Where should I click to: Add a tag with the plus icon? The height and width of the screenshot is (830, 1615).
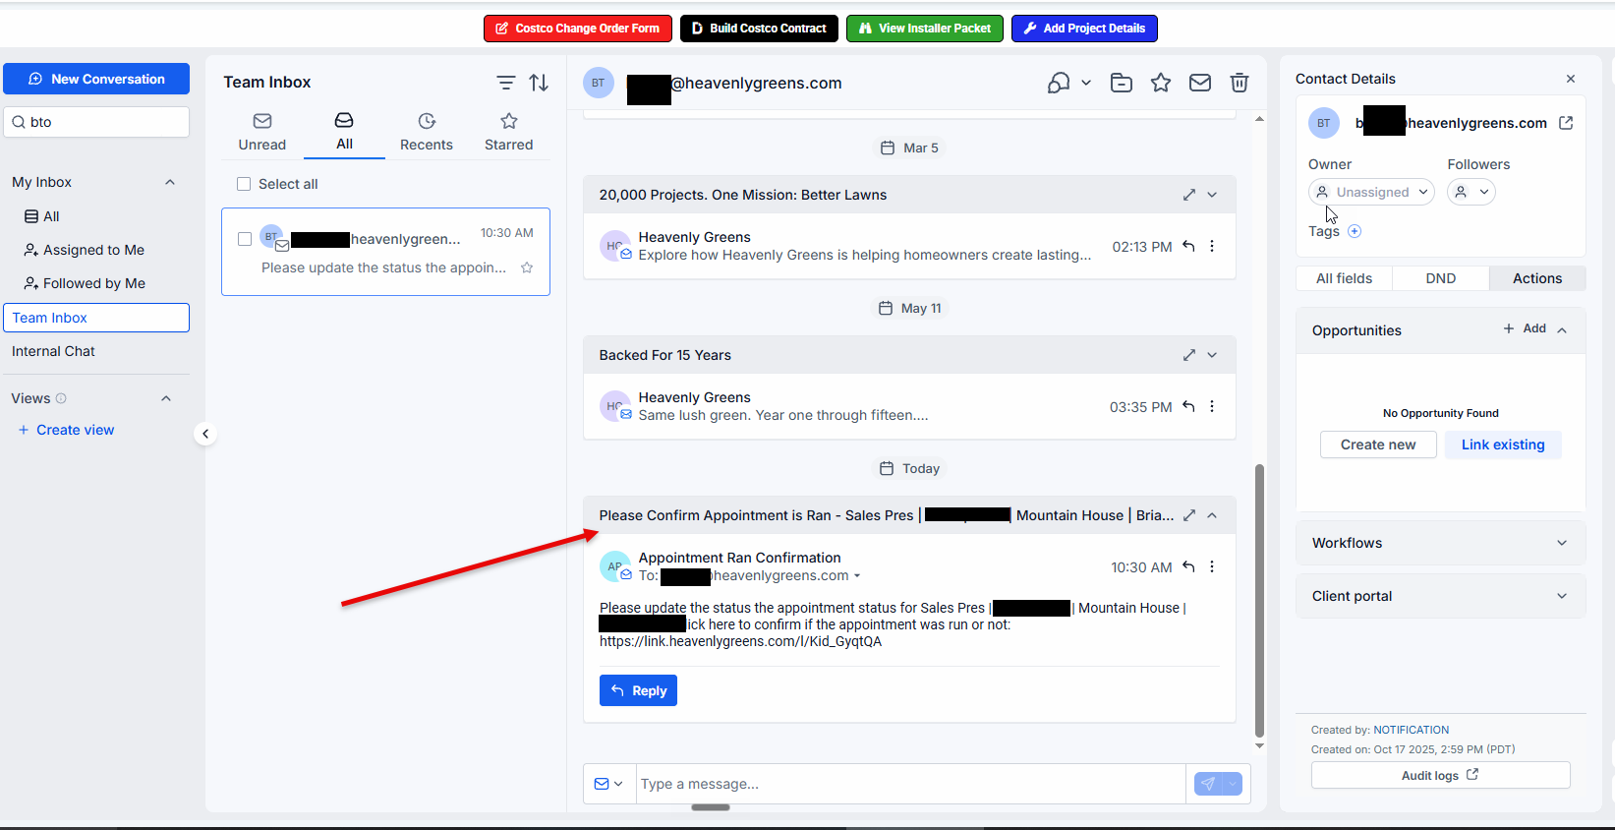tap(1355, 231)
